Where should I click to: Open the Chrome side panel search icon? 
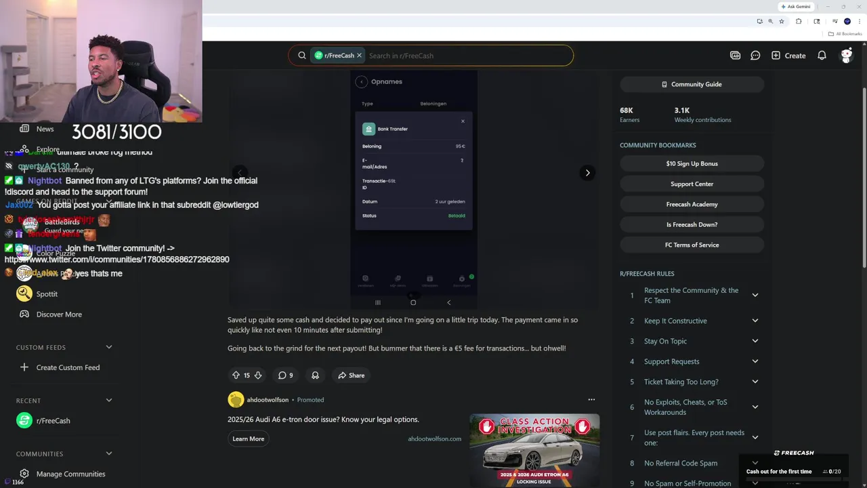pos(817,21)
